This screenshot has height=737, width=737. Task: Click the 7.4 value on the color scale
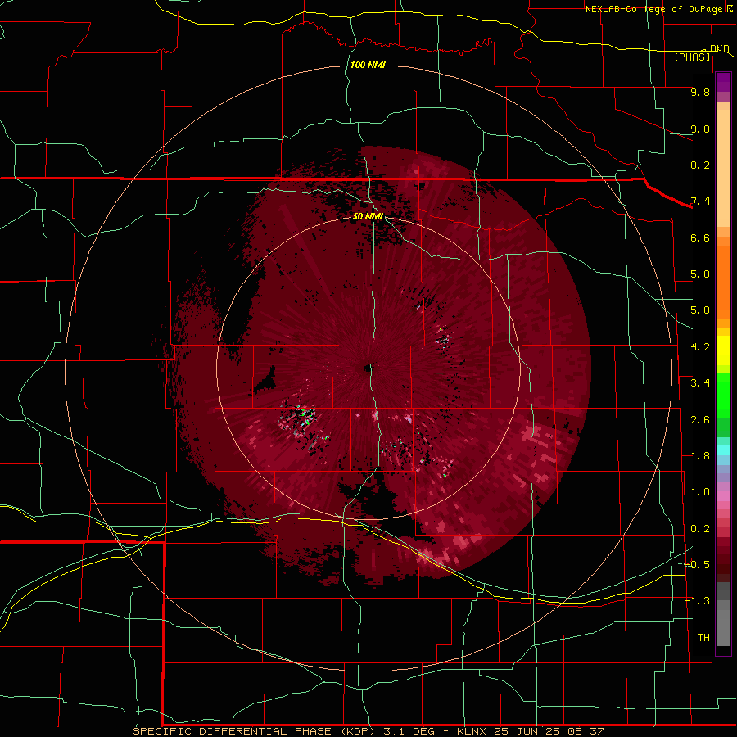point(700,201)
